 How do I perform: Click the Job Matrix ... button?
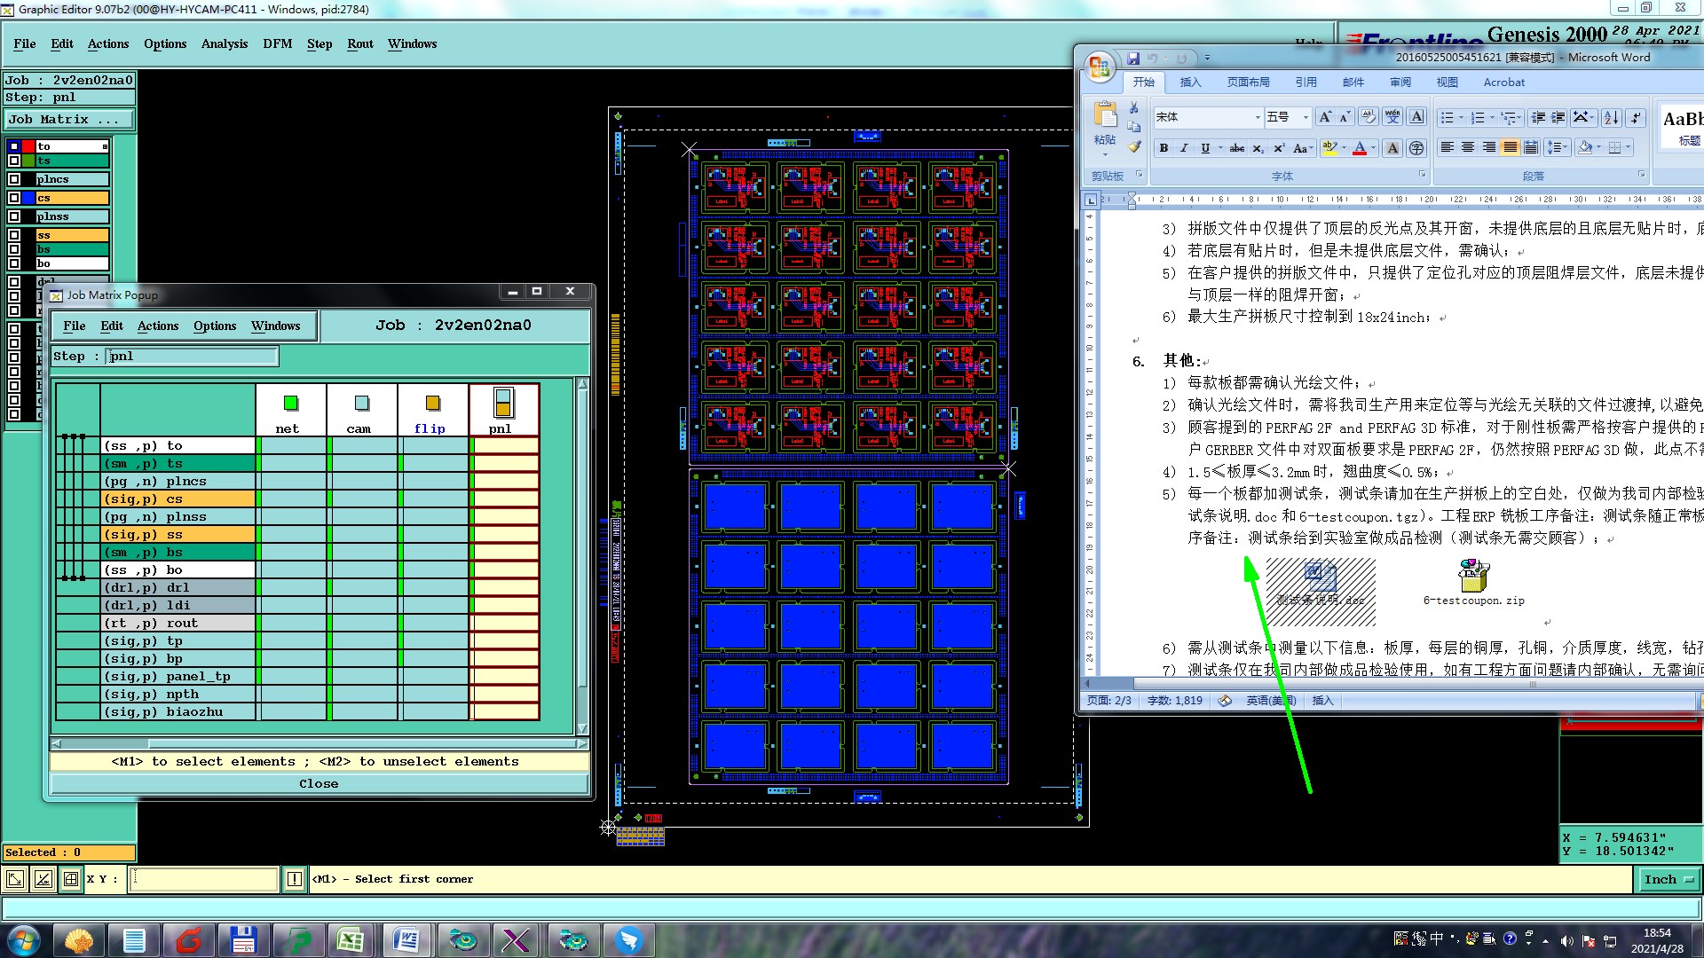pyautogui.click(x=69, y=119)
